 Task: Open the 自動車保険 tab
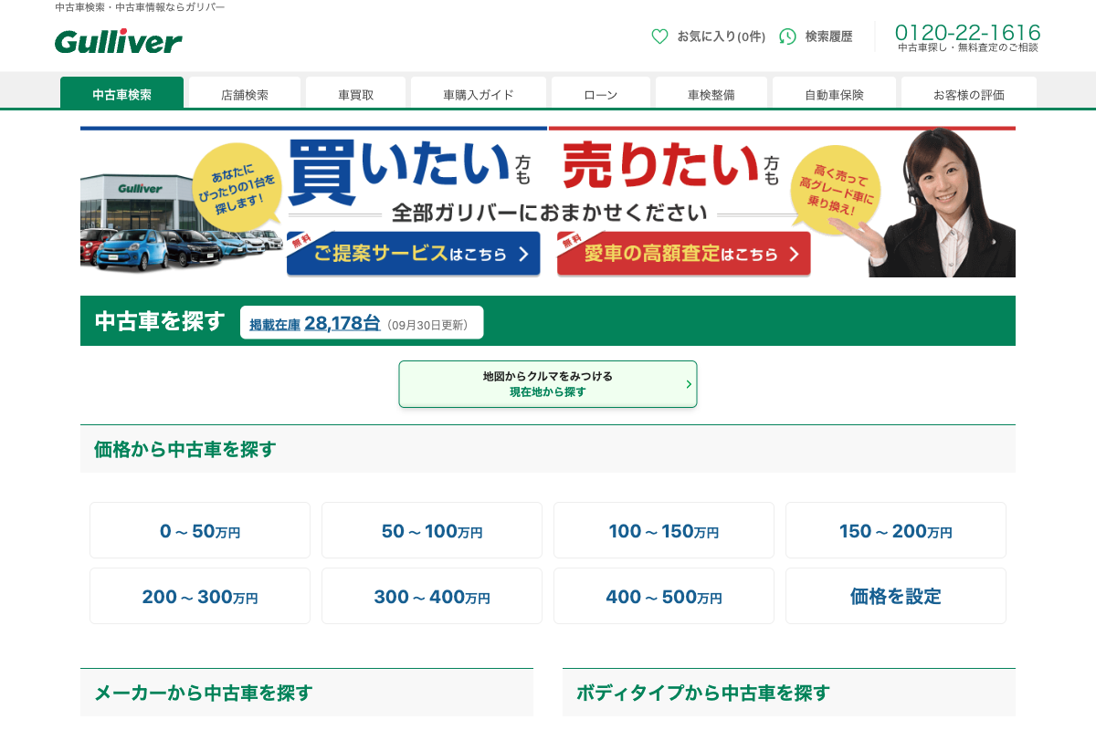click(x=834, y=94)
